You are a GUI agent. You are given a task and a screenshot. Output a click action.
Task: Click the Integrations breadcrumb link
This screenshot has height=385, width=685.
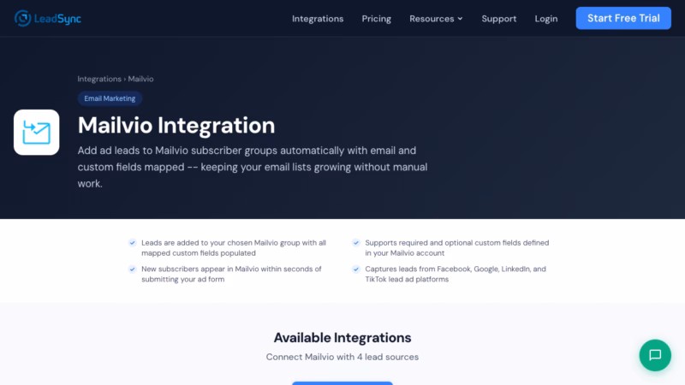[x=99, y=79]
